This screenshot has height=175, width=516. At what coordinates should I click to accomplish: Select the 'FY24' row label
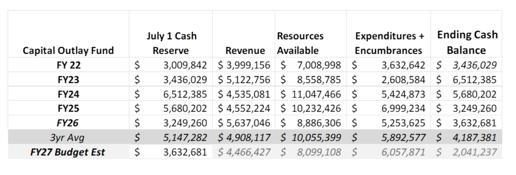coord(69,94)
